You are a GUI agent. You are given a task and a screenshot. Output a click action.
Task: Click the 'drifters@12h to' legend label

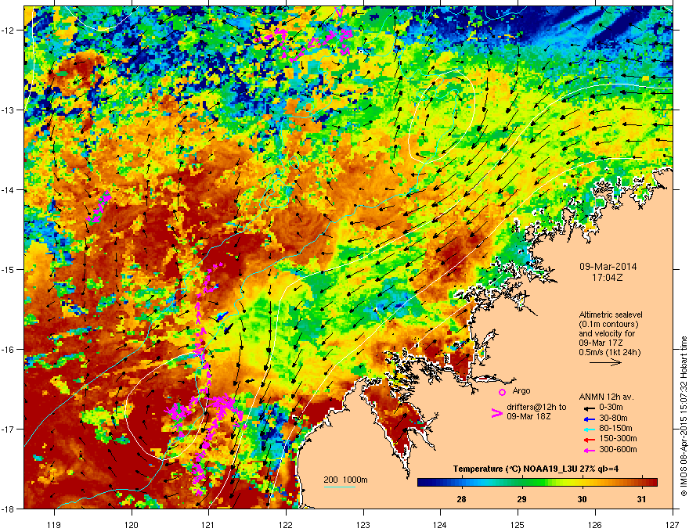coord(536,407)
